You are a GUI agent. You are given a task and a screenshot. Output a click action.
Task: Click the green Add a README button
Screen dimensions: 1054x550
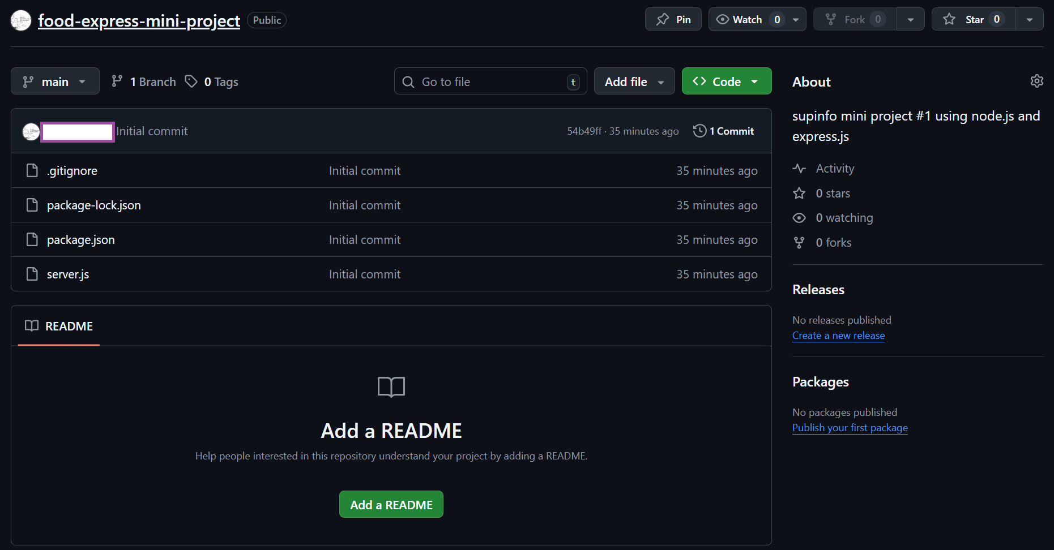tap(391, 504)
